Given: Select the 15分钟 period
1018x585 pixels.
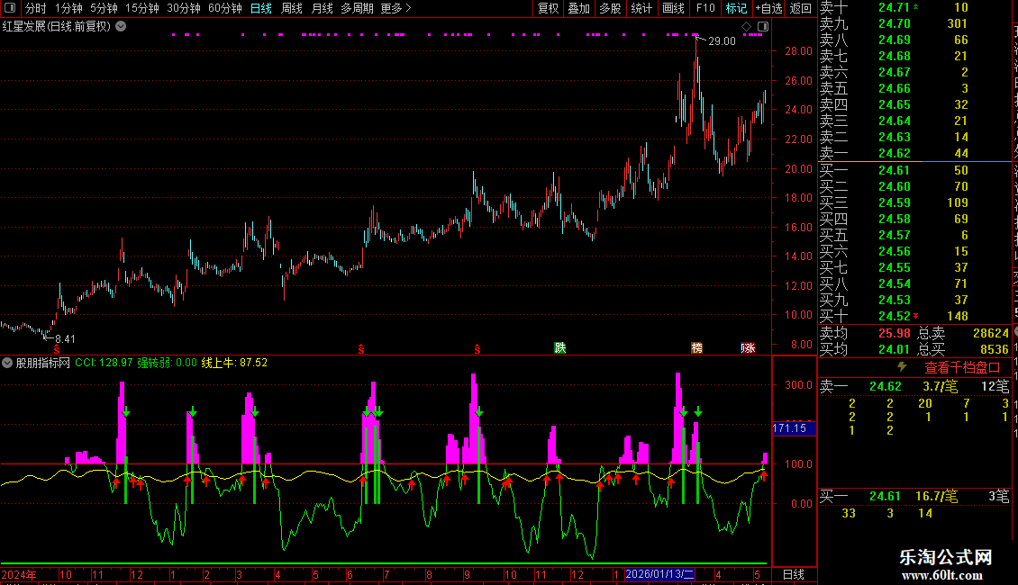Looking at the screenshot, I should tap(142, 8).
